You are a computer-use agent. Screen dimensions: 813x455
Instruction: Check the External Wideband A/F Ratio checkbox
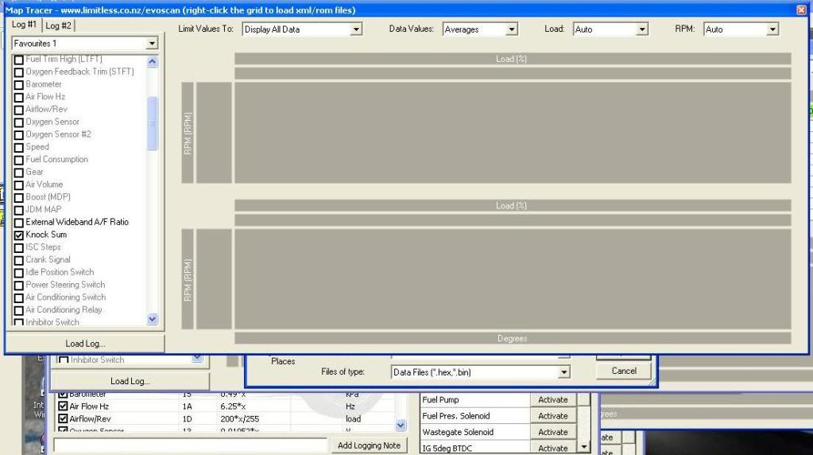pyautogui.click(x=18, y=223)
